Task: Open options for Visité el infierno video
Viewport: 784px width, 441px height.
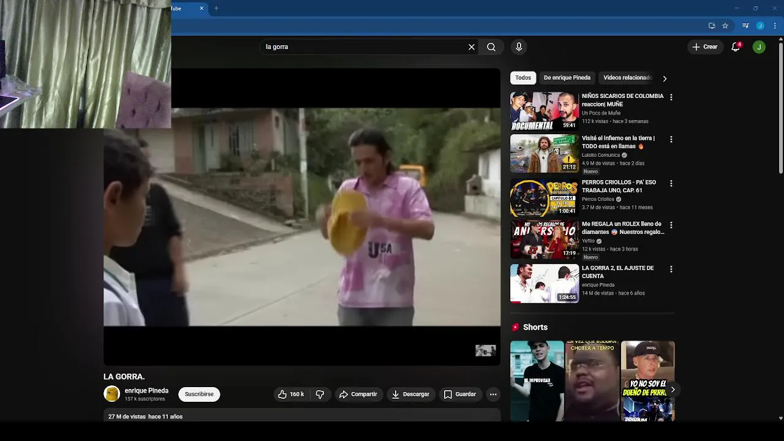Action: [x=671, y=140]
